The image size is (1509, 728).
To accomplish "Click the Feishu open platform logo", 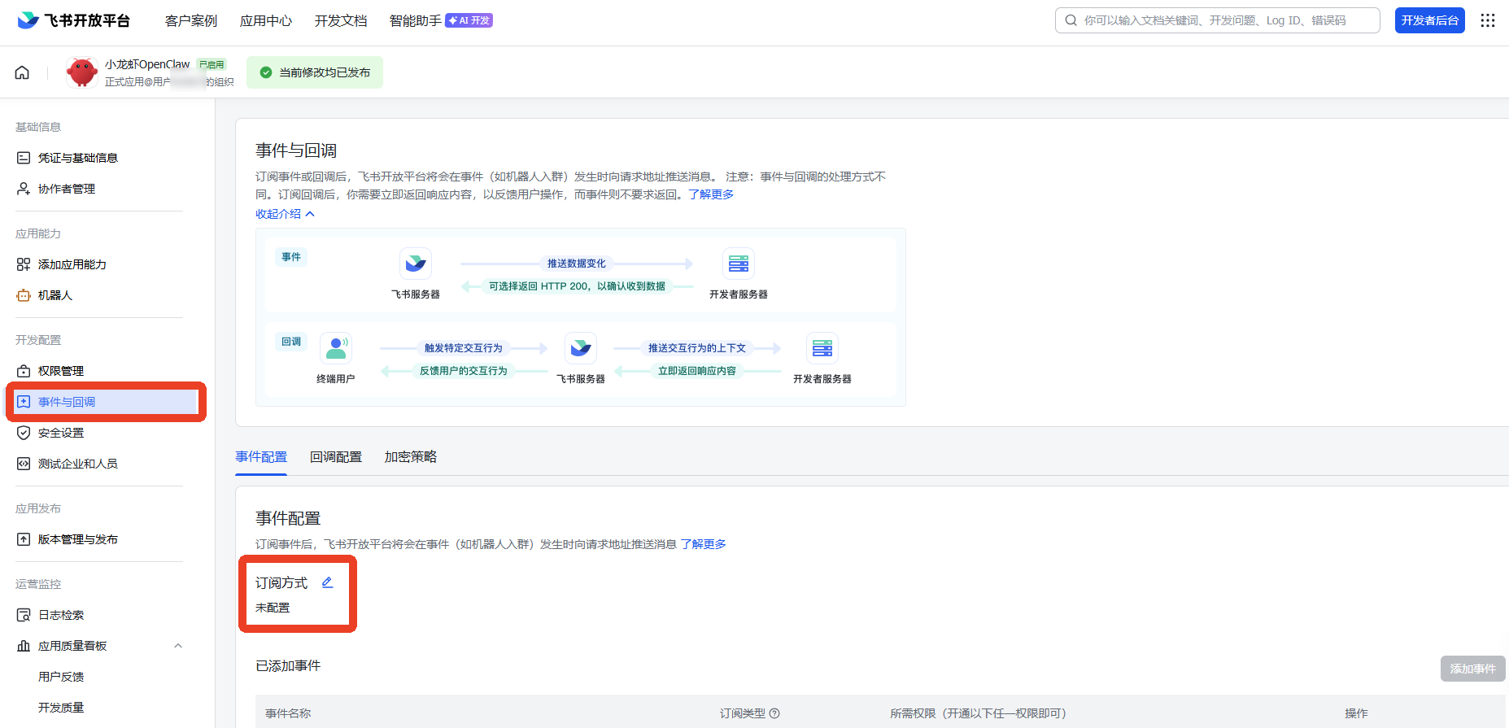I will [74, 20].
